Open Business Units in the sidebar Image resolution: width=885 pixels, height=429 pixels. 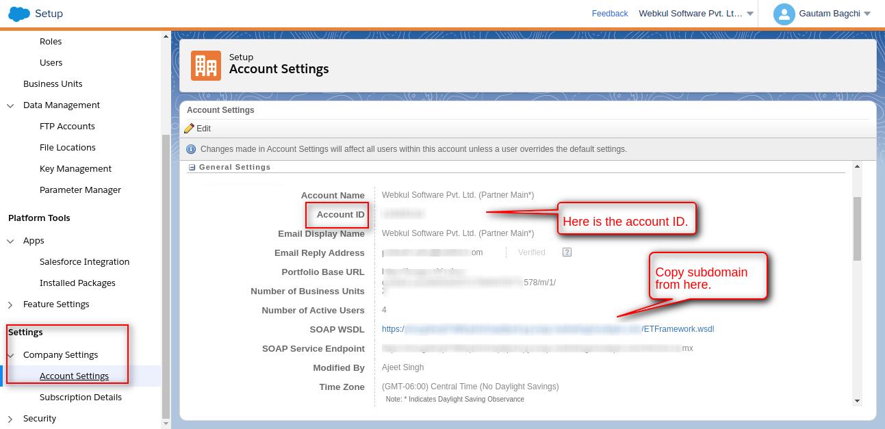pos(53,83)
